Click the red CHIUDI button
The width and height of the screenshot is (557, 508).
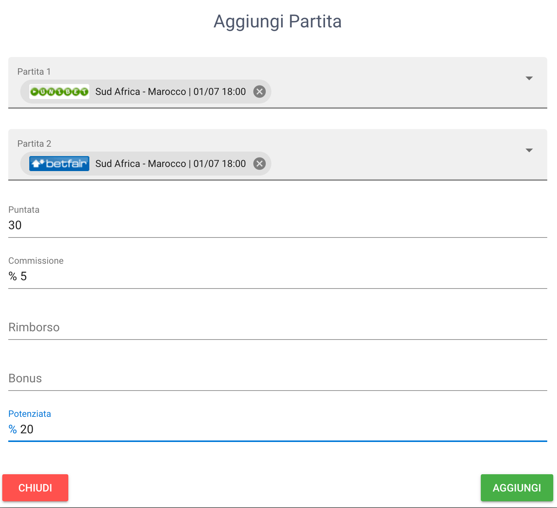point(35,488)
